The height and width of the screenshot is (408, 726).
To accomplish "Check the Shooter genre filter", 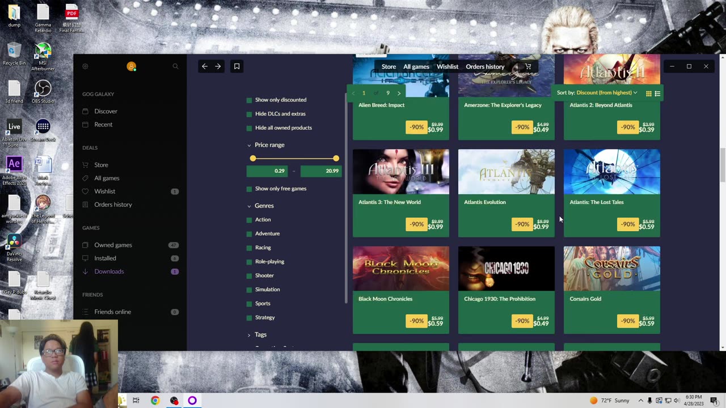I will click(249, 275).
